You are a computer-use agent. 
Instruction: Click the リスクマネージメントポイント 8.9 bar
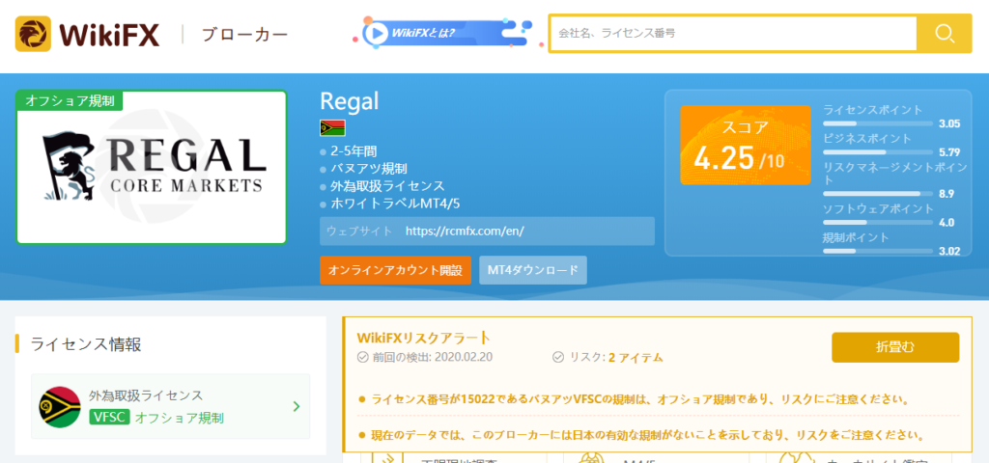878,193
